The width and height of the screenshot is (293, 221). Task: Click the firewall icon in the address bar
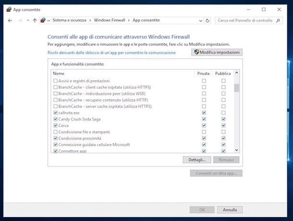tap(43, 20)
